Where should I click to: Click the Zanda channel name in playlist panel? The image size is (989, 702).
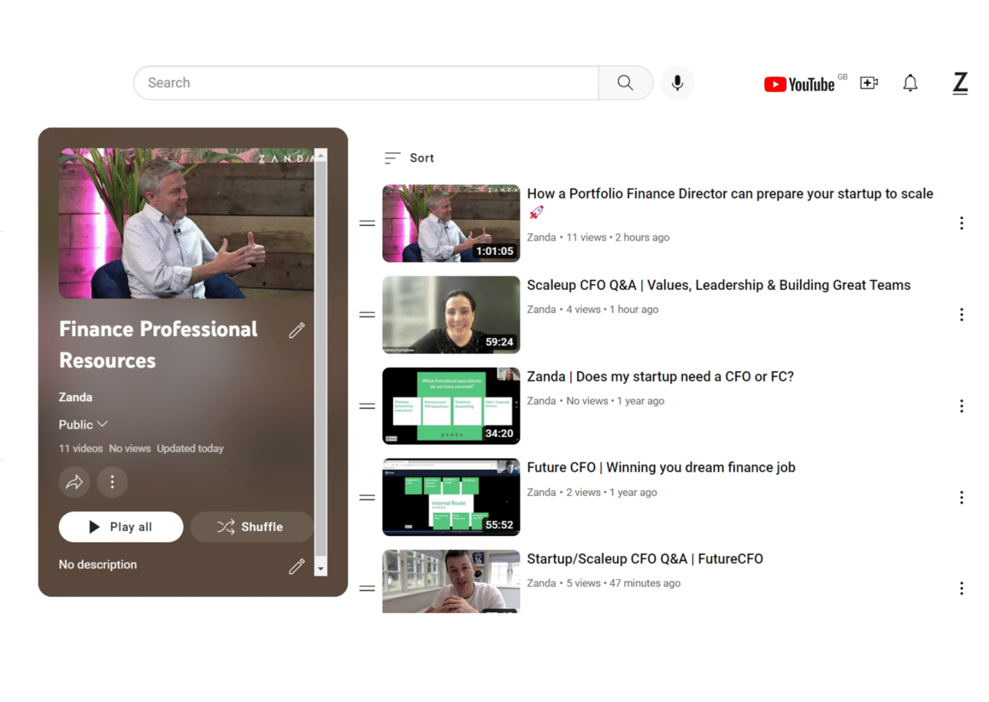[76, 397]
